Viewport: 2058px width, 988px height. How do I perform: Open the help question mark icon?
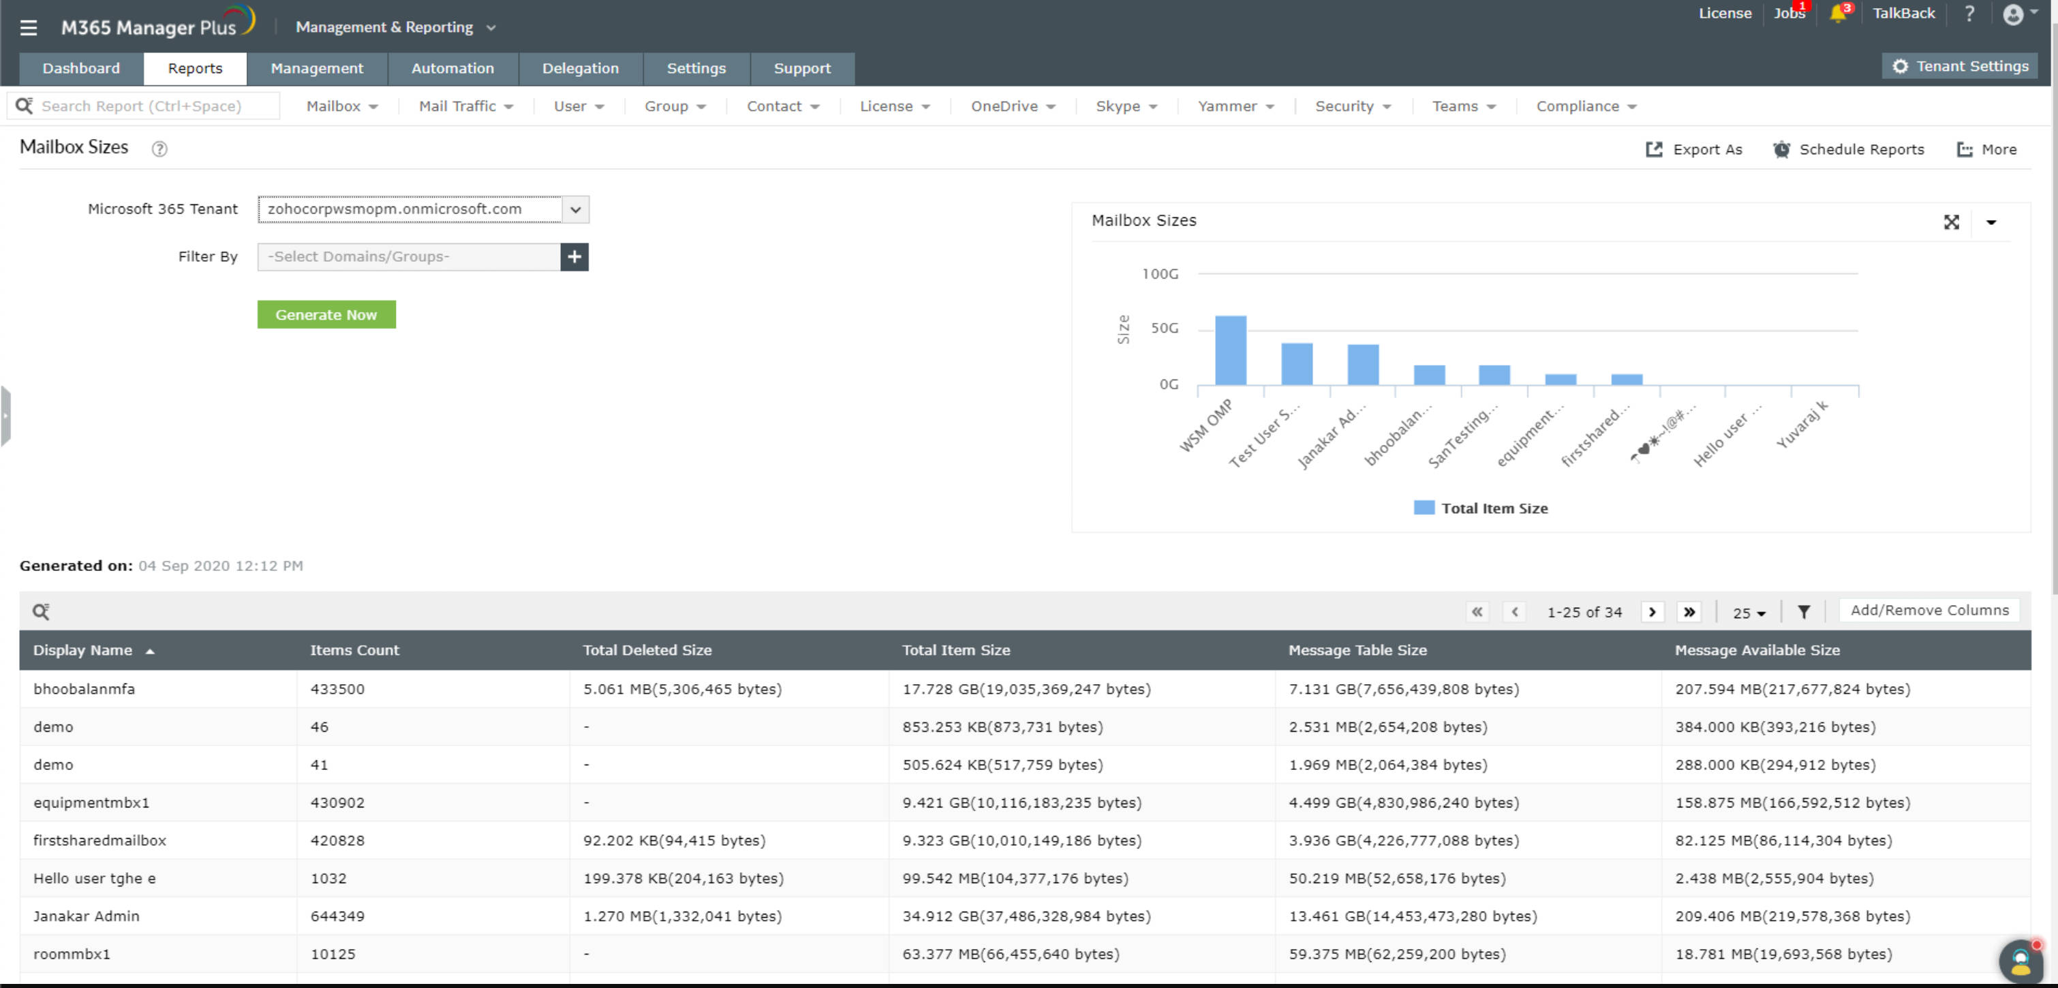click(x=1969, y=14)
